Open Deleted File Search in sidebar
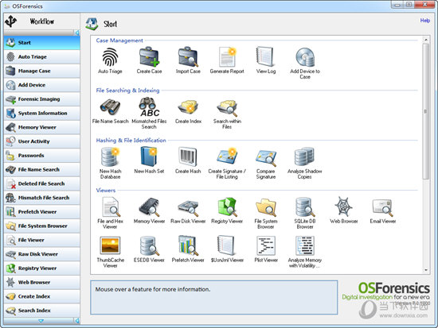The width and height of the screenshot is (438, 328). [42, 183]
